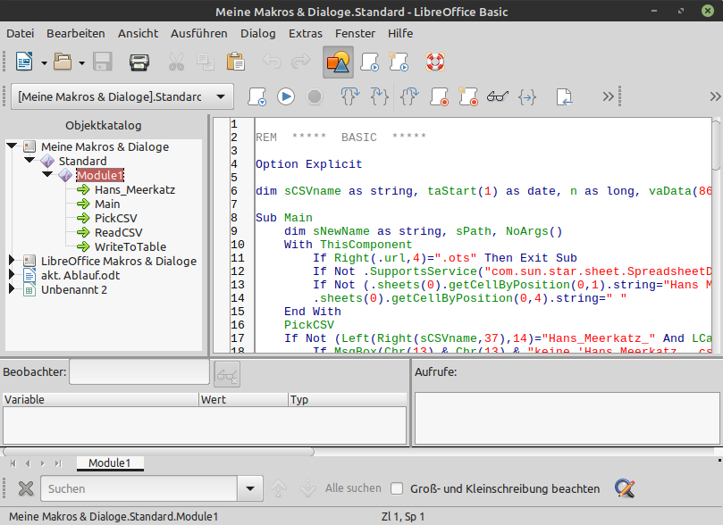Toggle the breakpoint on/off icon
This screenshot has width=723, height=525.
[x=439, y=96]
